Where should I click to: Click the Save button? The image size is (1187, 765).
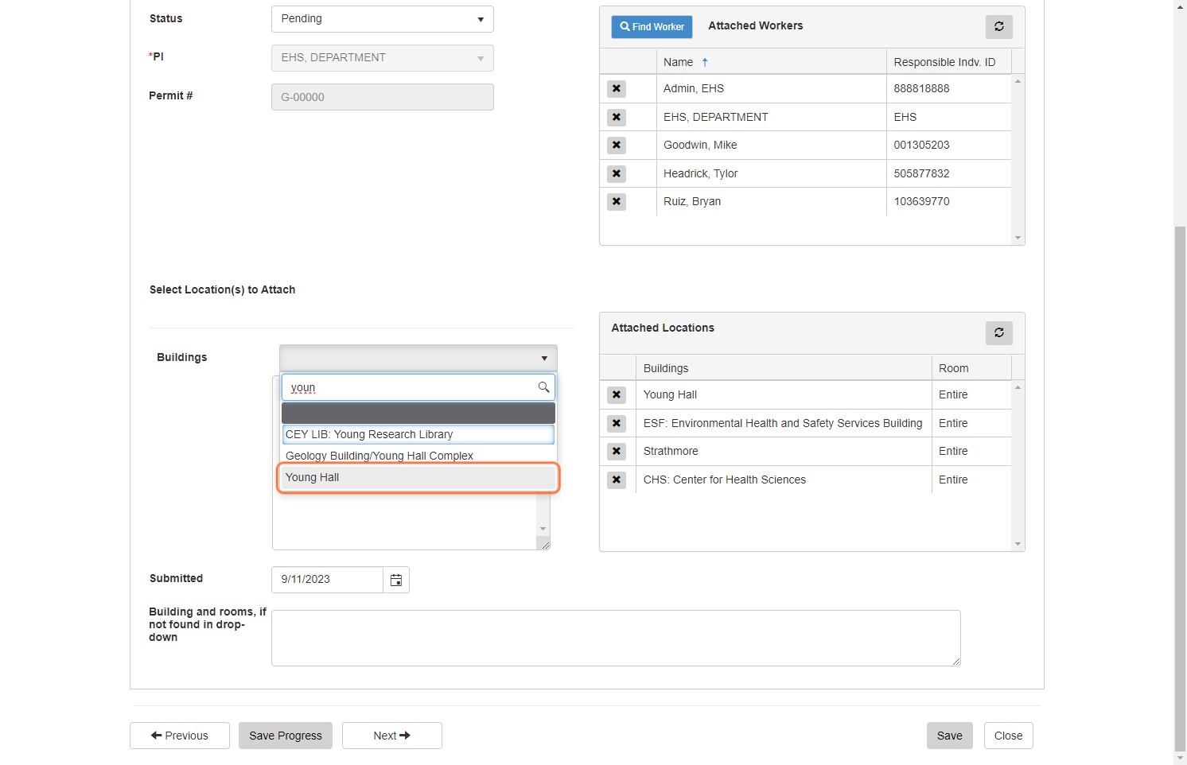point(950,736)
